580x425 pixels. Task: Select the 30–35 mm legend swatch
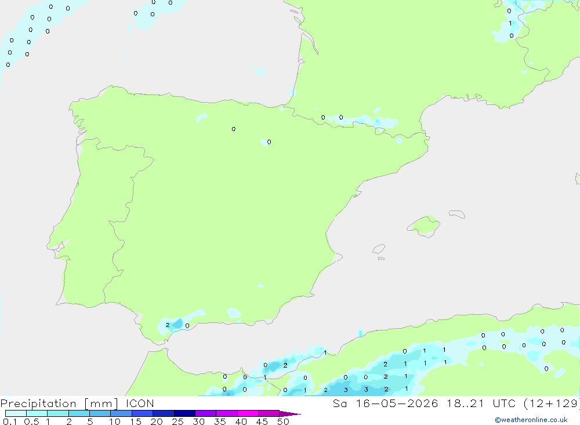click(205, 413)
